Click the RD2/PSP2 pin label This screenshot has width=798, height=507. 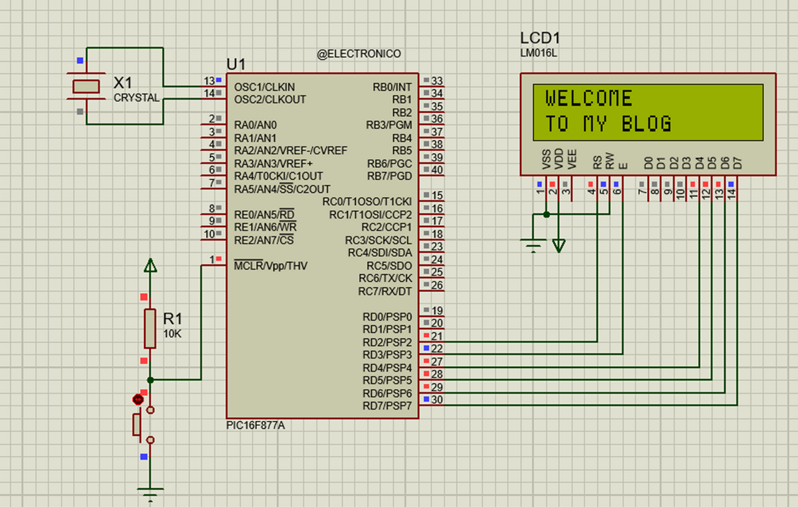387,342
